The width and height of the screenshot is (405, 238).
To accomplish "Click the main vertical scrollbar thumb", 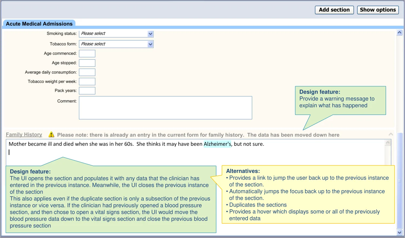I will [x=400, y=180].
